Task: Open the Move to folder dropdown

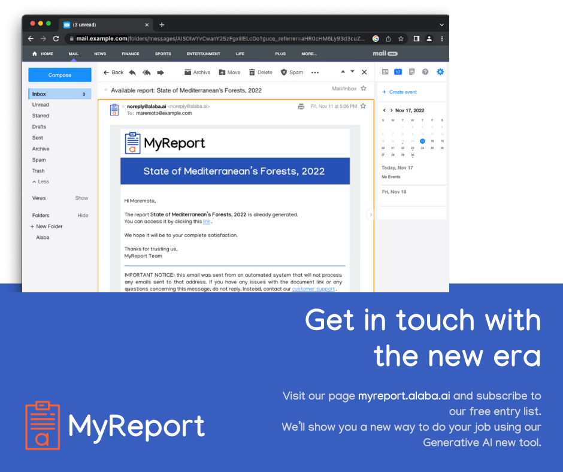Action: point(229,72)
